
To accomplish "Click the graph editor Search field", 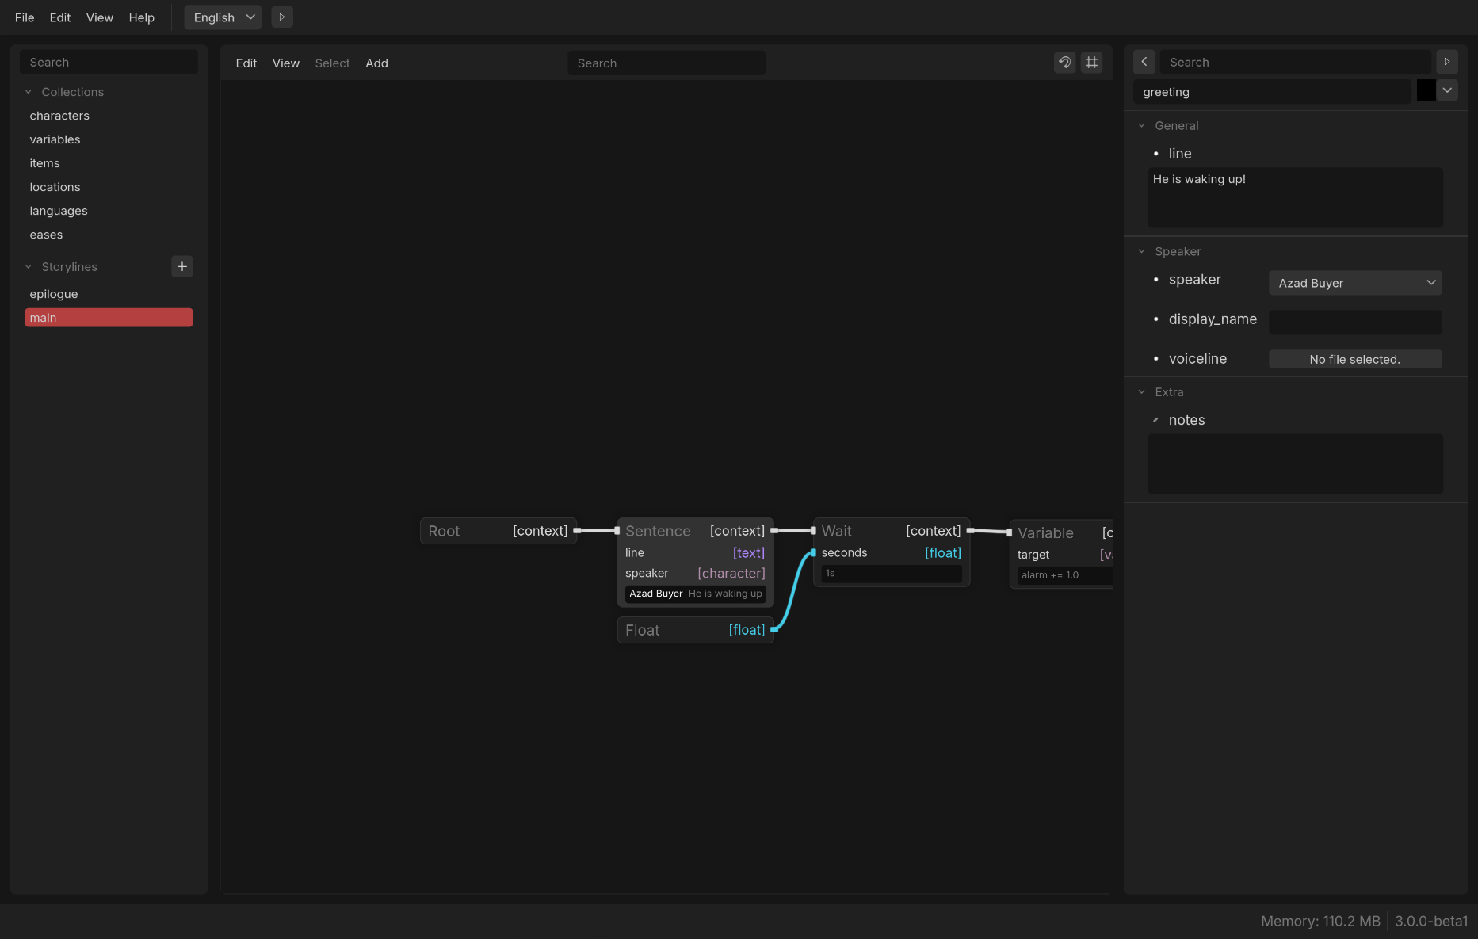I will pyautogui.click(x=666, y=63).
